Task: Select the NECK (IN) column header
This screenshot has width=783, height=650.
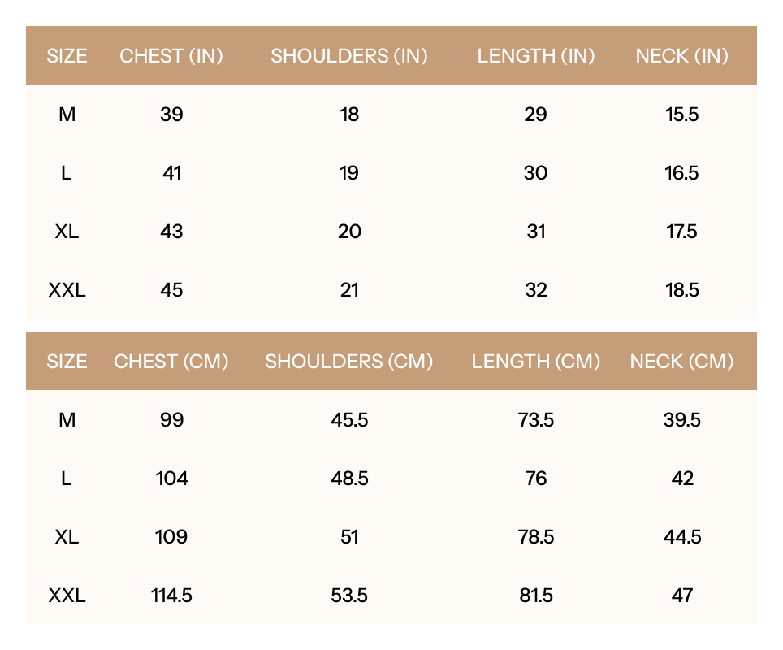Action: point(681,56)
